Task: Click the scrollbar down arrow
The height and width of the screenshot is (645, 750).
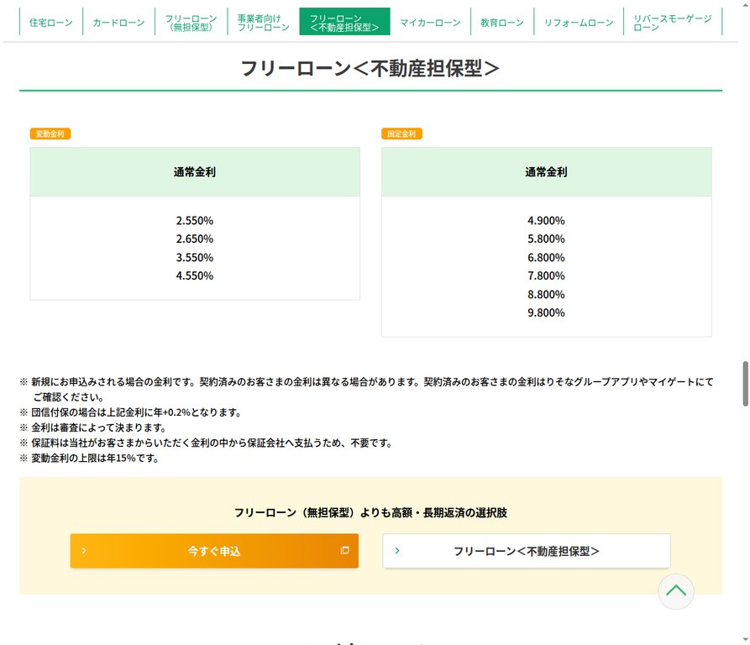Action: (745, 640)
